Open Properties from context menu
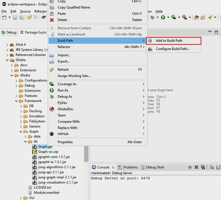Screen dimensions: 221x200 pos(98,142)
